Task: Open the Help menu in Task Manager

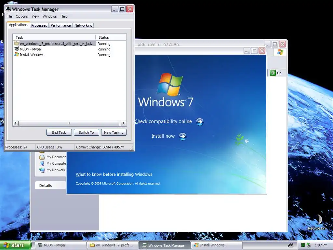Action: pyautogui.click(x=64, y=16)
